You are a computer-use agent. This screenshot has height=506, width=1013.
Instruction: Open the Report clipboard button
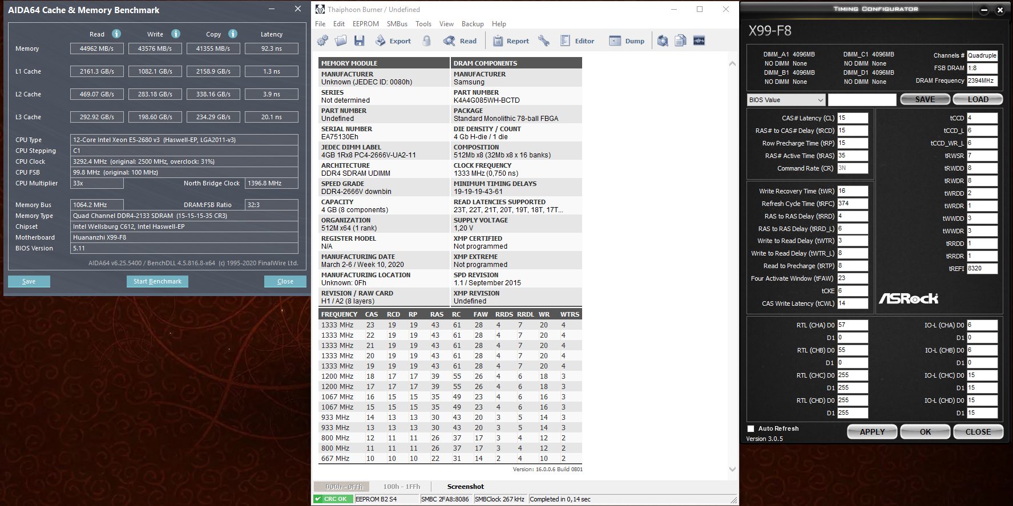coord(511,41)
